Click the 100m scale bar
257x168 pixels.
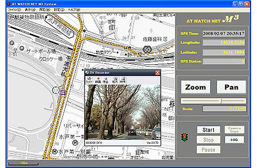[24, 163]
